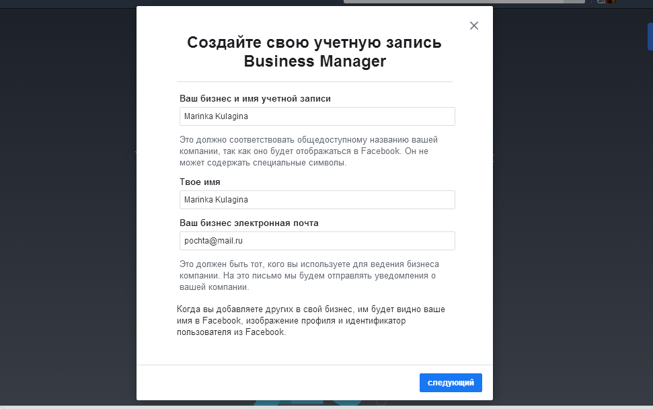
Task: Click the paragraph starting "Когда вы добавляете других"
Action: pyautogui.click(x=311, y=321)
